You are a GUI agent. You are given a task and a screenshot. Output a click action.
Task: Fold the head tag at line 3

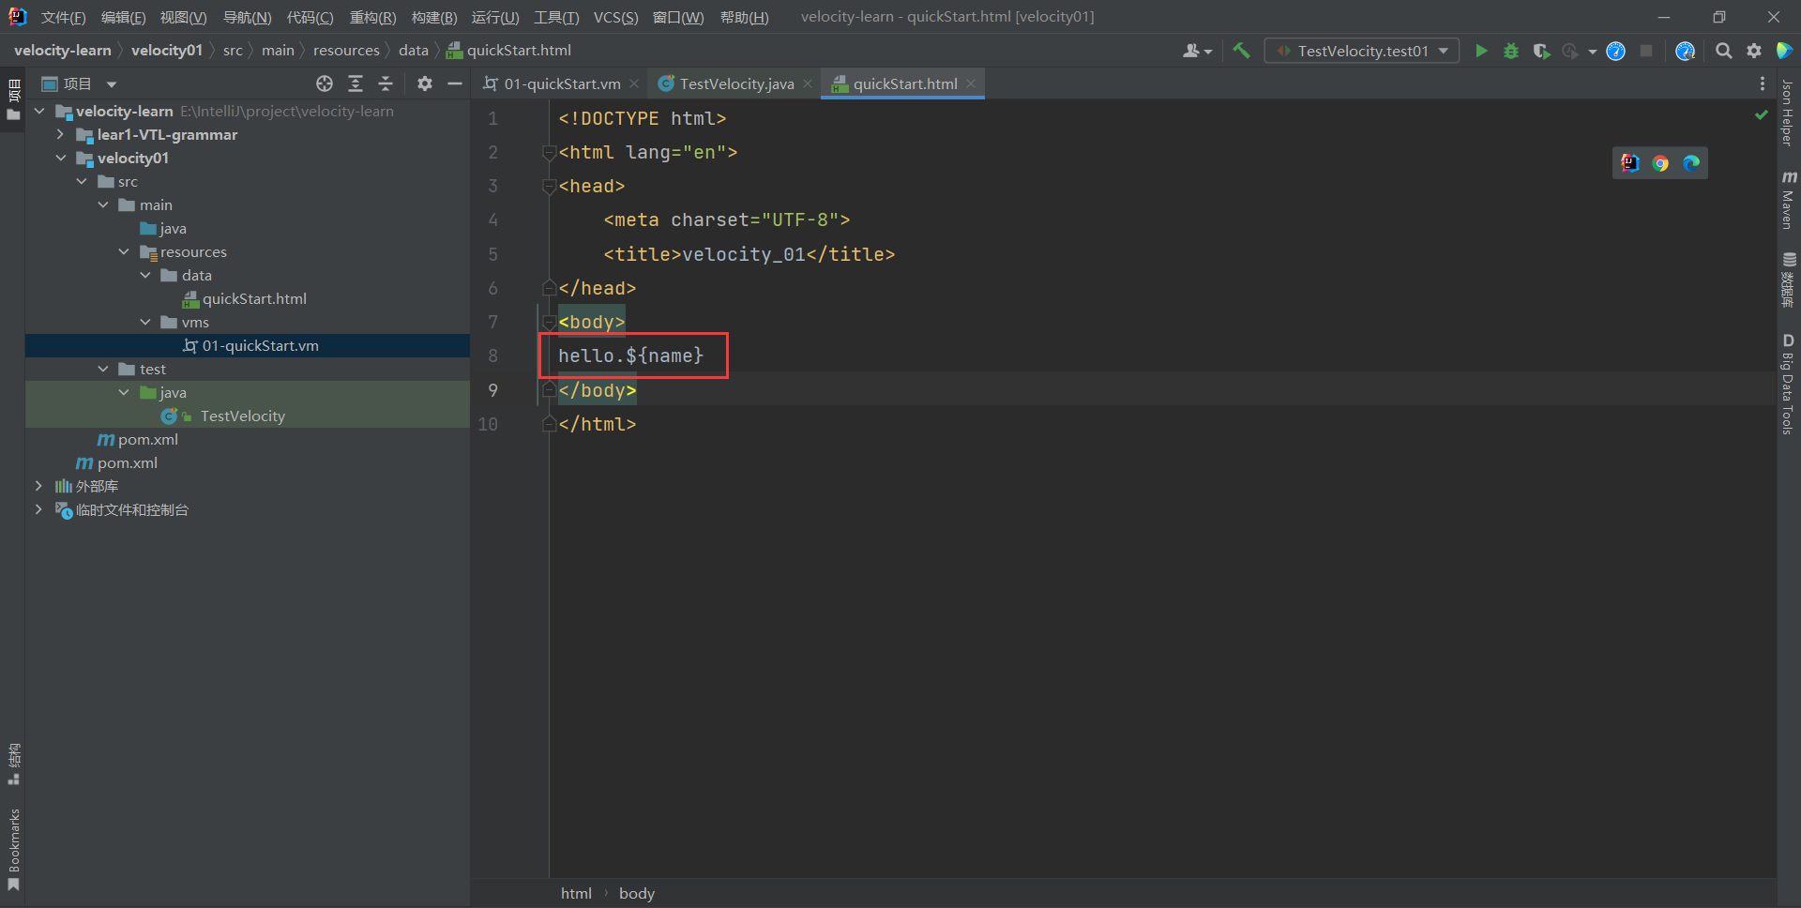pyautogui.click(x=549, y=186)
